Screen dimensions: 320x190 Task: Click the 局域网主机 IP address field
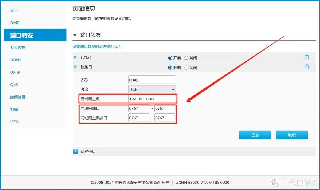pyautogui.click(x=152, y=98)
